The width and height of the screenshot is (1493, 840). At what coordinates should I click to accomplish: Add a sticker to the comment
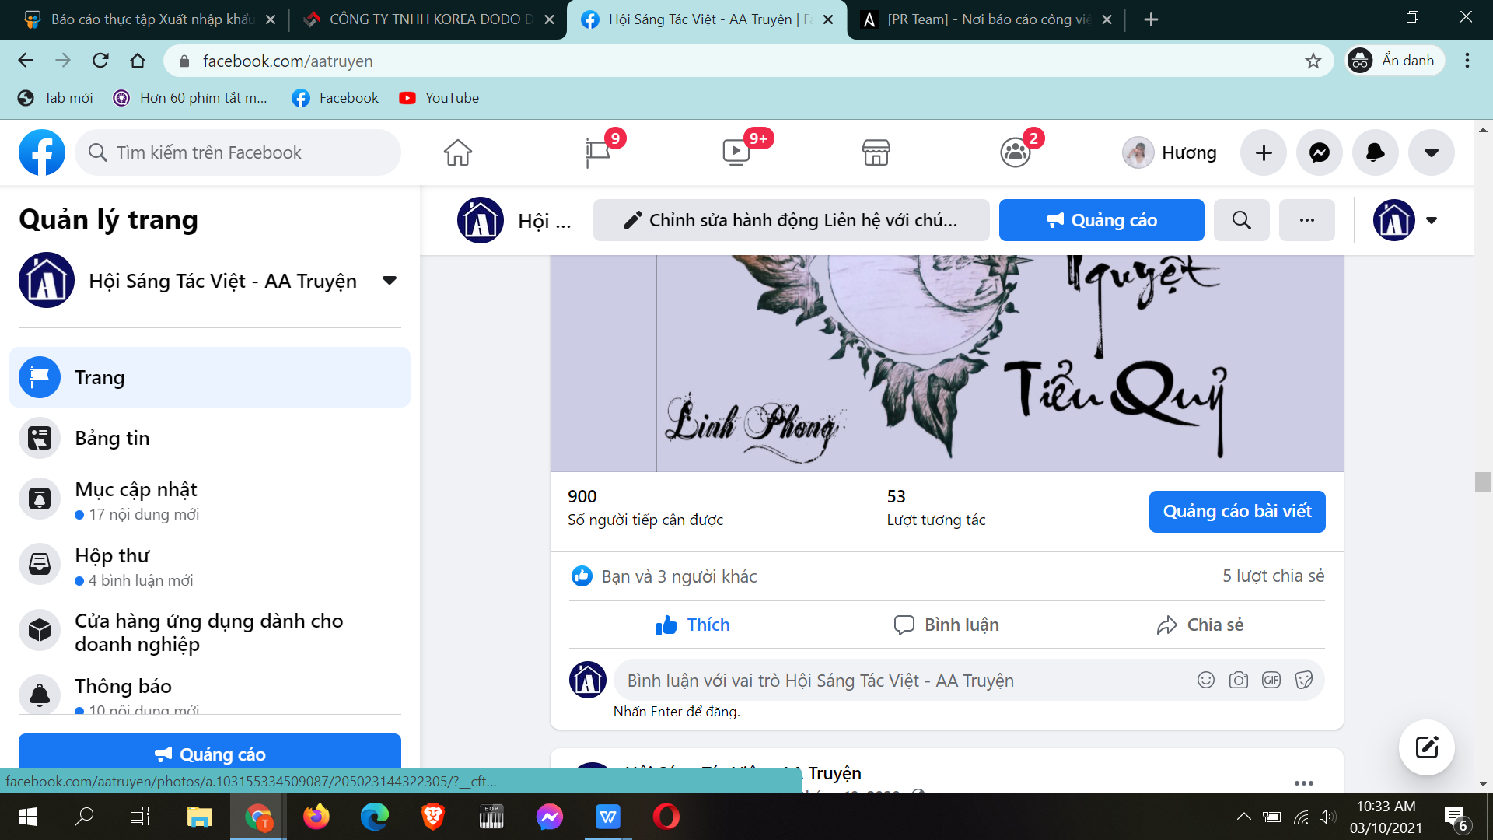point(1304,681)
